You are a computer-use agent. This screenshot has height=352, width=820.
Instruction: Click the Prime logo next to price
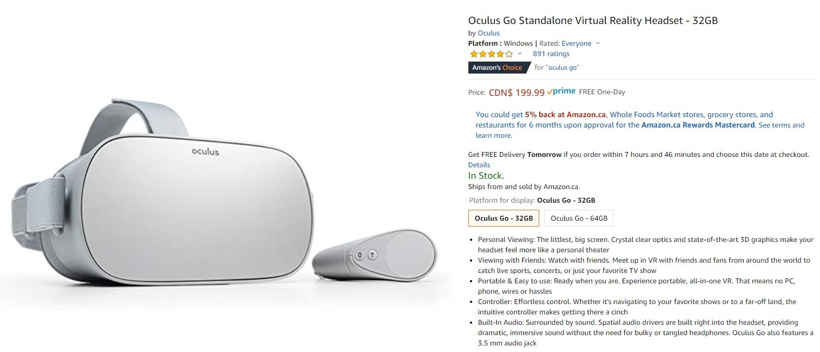pyautogui.click(x=561, y=92)
